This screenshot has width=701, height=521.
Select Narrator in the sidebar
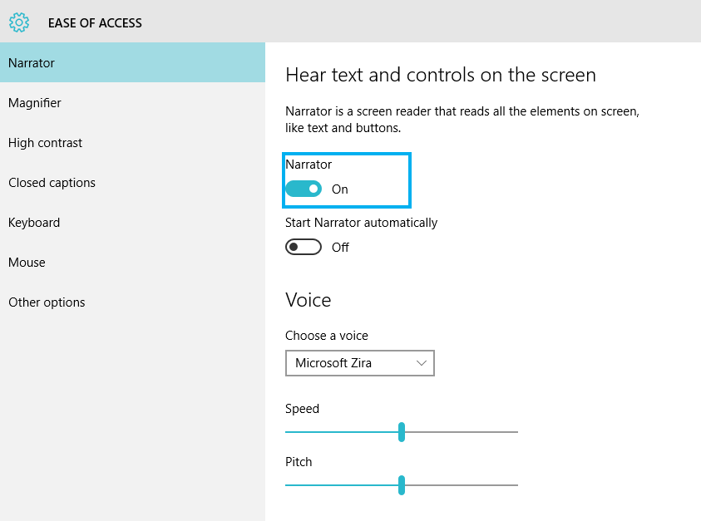click(132, 62)
